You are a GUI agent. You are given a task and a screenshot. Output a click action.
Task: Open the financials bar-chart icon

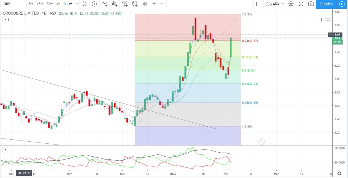115,4
